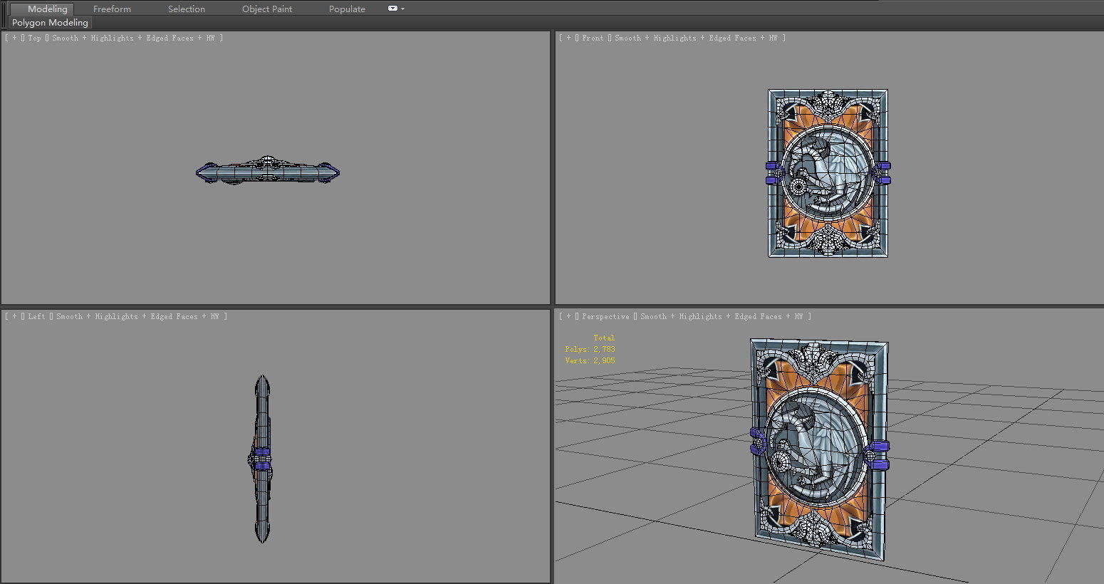Viewport: 1104px width, 584px height.
Task: Open shading menu in Top viewport
Action: [133, 38]
